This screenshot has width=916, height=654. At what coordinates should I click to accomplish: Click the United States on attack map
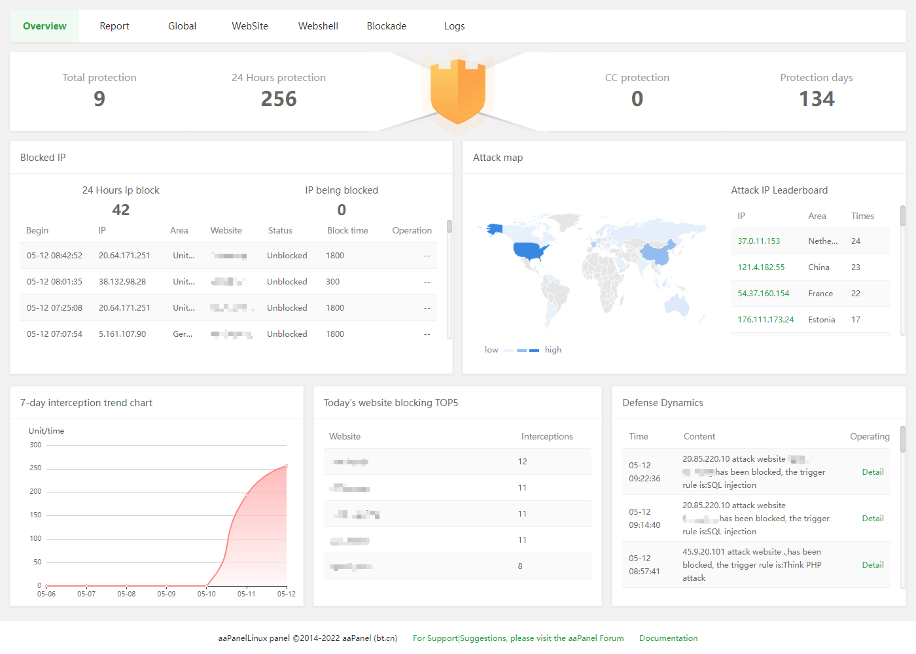pyautogui.click(x=529, y=250)
